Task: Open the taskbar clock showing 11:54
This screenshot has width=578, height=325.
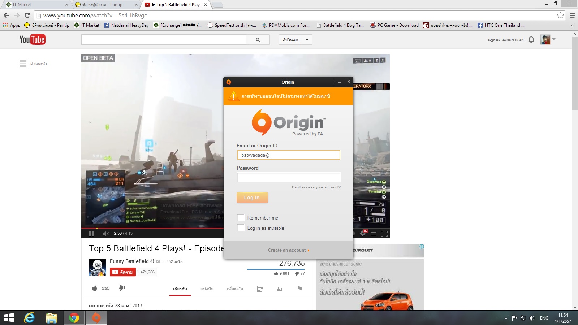Action: click(563, 318)
